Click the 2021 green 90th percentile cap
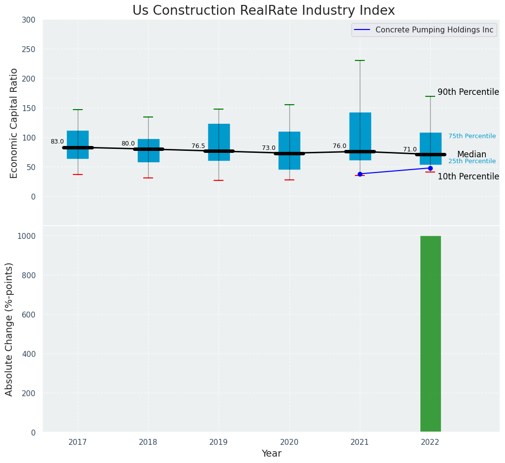The image size is (505, 463). [360, 60]
